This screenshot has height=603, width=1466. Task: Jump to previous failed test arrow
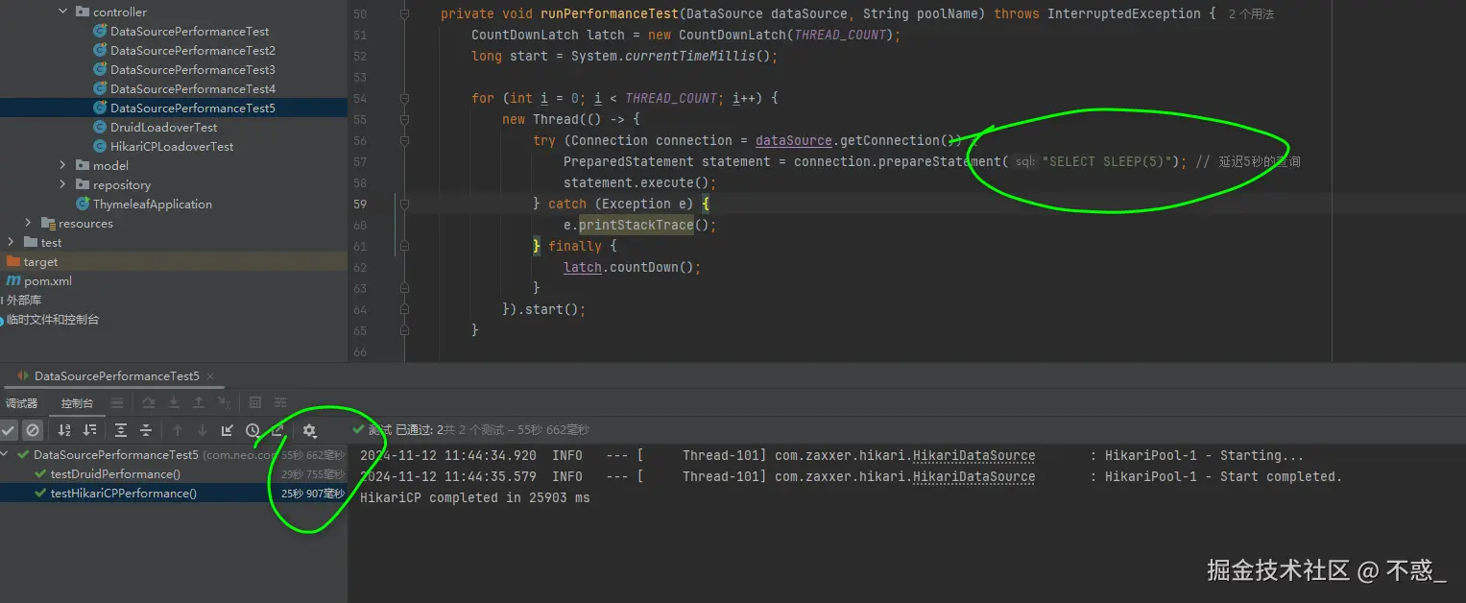click(178, 430)
